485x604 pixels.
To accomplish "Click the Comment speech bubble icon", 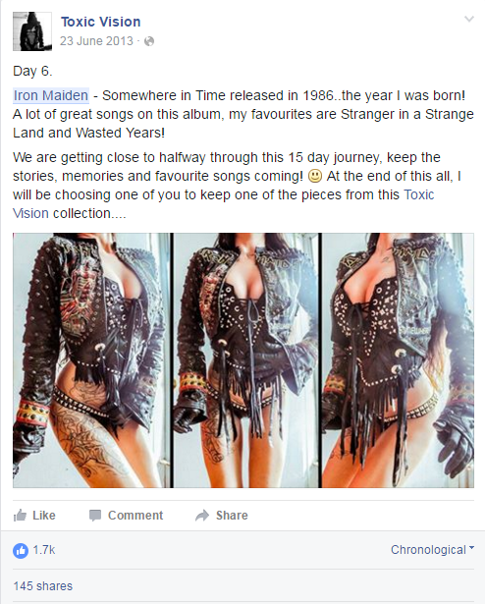I will pos(95,516).
